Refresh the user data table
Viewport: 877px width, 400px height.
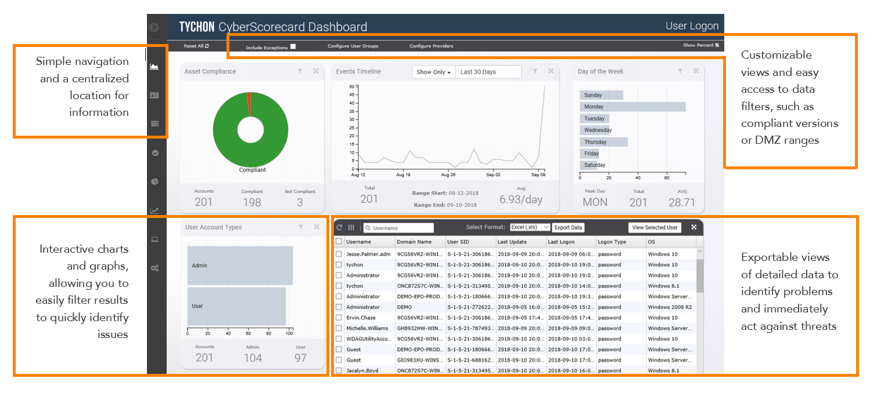[x=340, y=228]
